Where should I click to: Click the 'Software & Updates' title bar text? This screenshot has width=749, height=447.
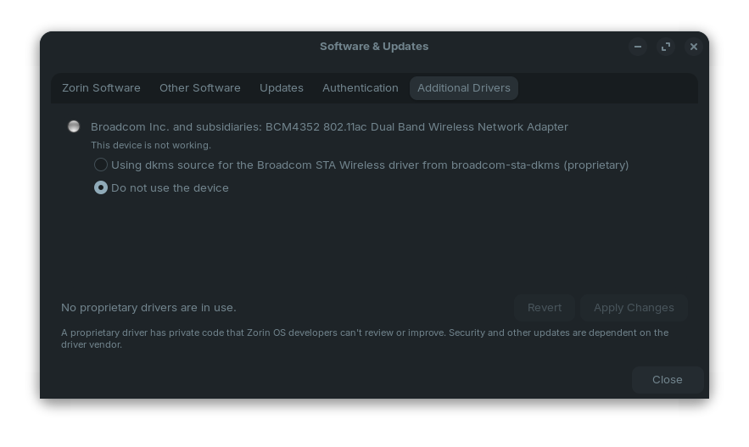373,47
